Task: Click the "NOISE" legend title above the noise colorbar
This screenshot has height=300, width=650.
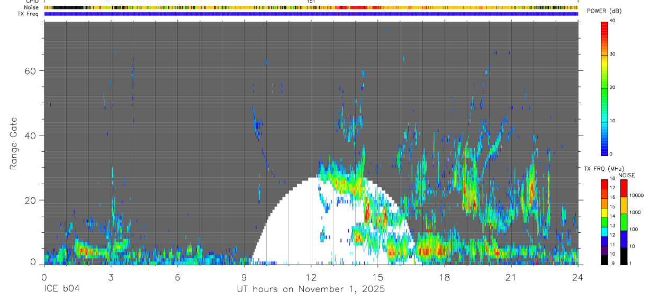Action: click(x=626, y=175)
